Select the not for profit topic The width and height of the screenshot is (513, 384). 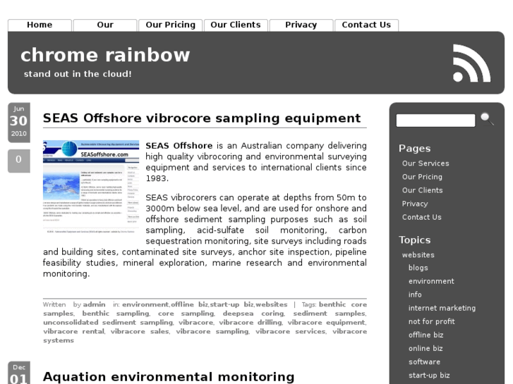432,321
